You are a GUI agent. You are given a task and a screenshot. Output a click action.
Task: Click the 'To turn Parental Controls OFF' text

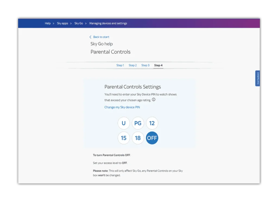click(x=112, y=155)
